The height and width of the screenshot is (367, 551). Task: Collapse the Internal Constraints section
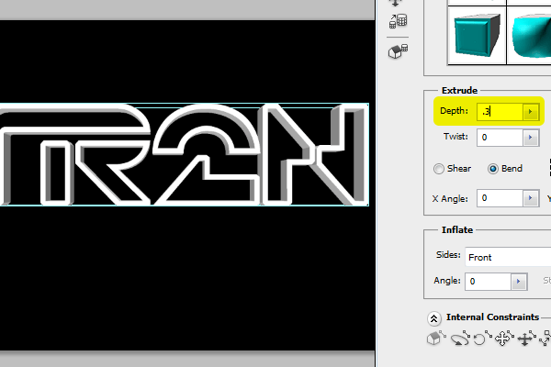point(433,318)
